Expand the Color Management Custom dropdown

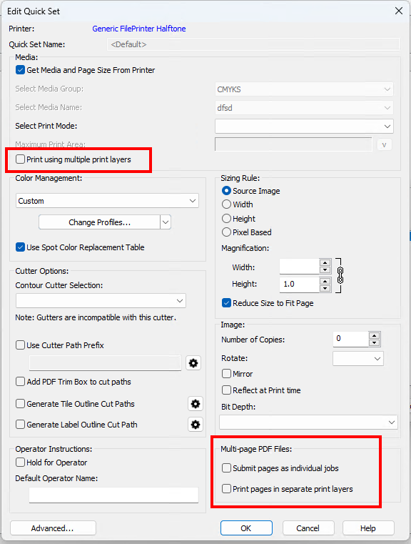pyautogui.click(x=107, y=201)
